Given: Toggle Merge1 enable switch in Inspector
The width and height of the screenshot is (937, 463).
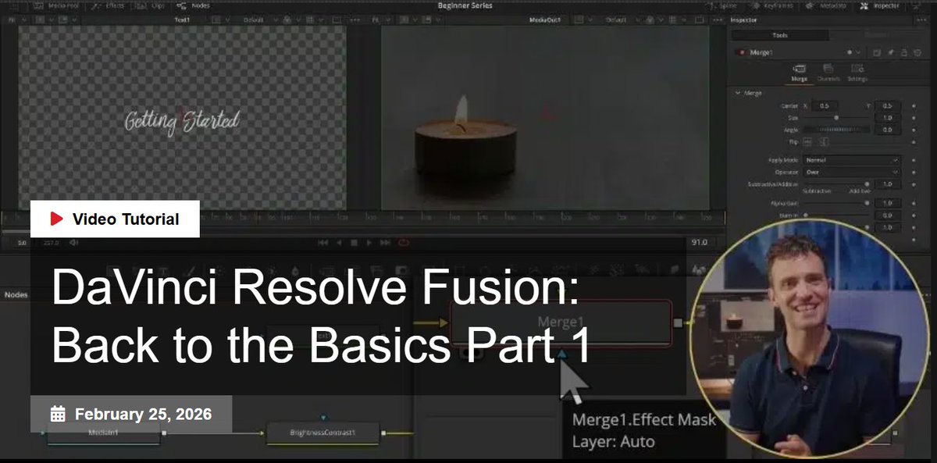Looking at the screenshot, I should [x=740, y=52].
